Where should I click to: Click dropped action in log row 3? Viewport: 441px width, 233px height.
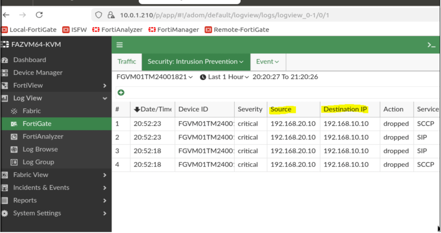[396, 151]
